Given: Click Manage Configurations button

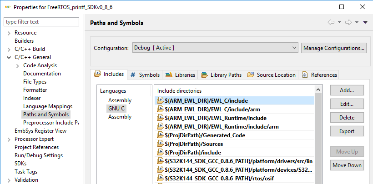Looking at the screenshot, I should point(333,48).
